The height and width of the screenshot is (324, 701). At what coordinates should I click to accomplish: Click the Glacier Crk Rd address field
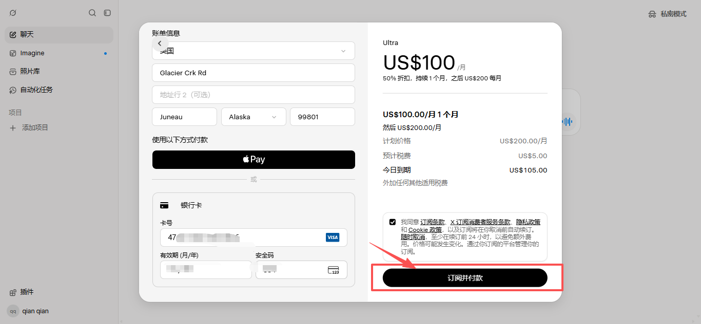point(254,73)
